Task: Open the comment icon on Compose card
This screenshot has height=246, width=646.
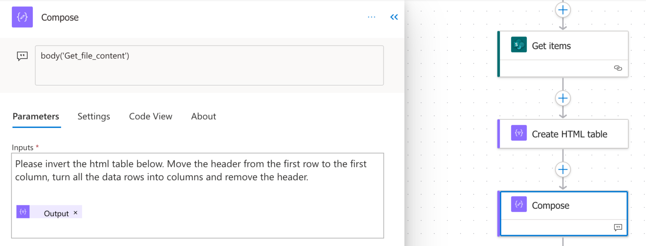Action: coord(618,228)
